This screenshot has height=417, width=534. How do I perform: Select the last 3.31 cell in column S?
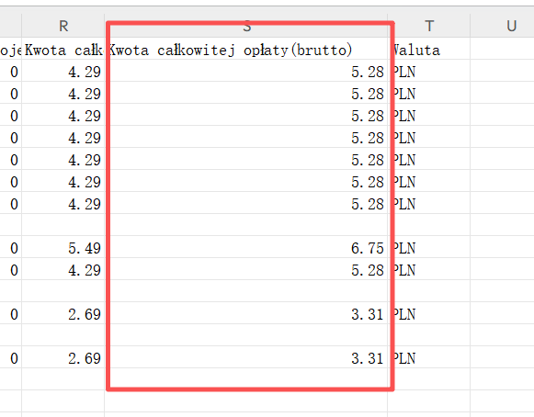[x=246, y=357]
